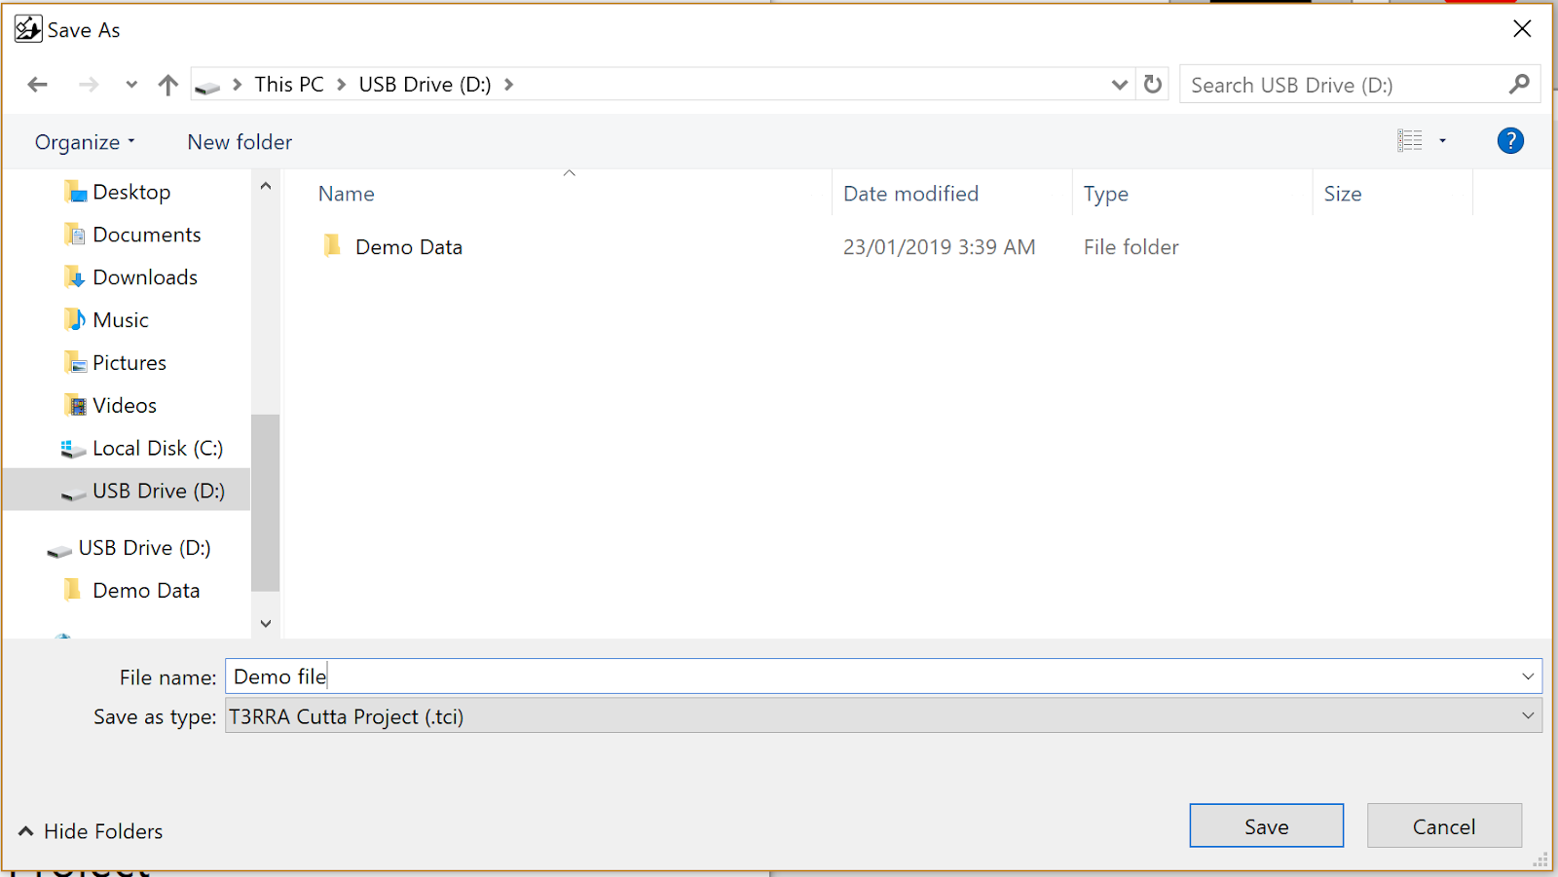Expand chevron after USB Drive (D:) in path

508,85
